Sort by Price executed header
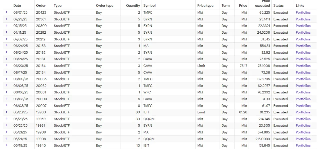 pos(262,3)
